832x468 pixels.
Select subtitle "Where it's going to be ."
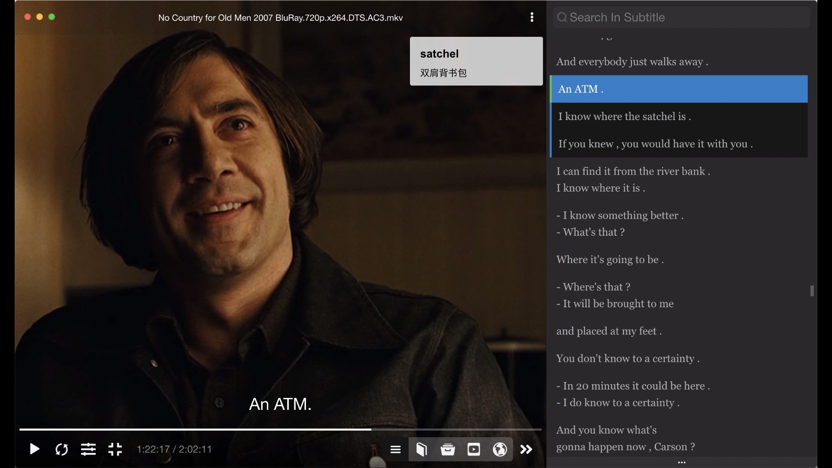coord(610,260)
